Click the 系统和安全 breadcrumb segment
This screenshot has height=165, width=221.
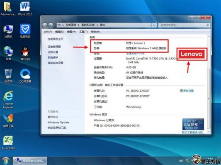88,25
